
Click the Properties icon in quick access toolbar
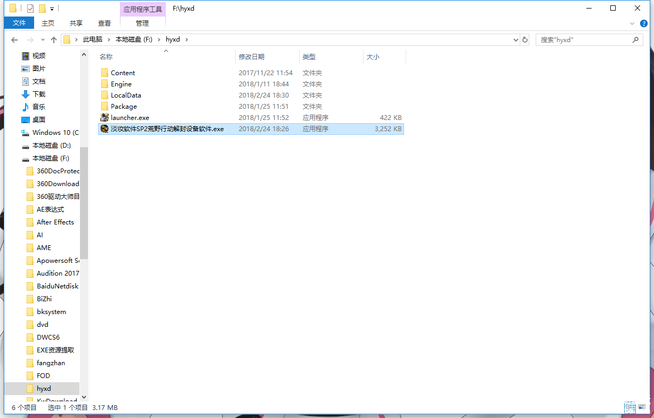pos(30,9)
